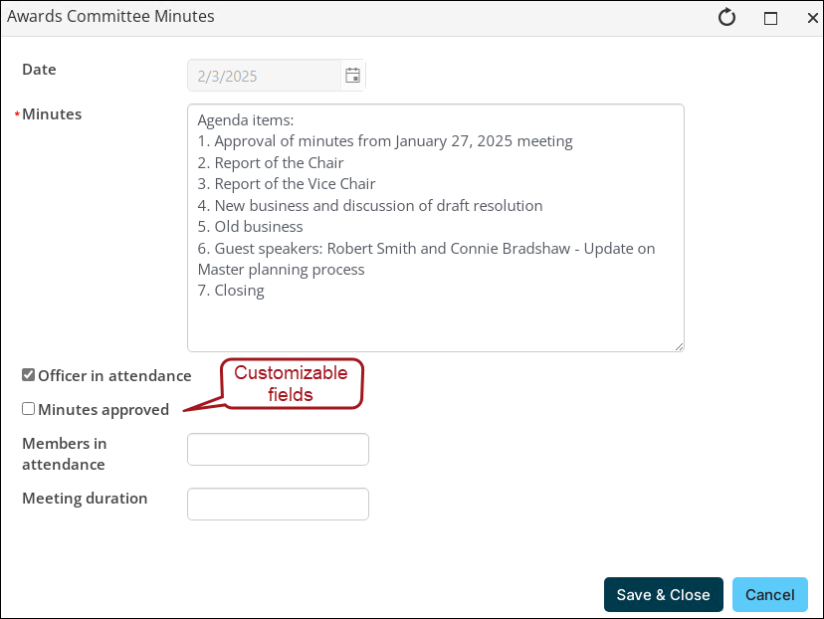Image resolution: width=824 pixels, height=619 pixels.
Task: Open the calendar date picker icon
Action: tap(352, 76)
